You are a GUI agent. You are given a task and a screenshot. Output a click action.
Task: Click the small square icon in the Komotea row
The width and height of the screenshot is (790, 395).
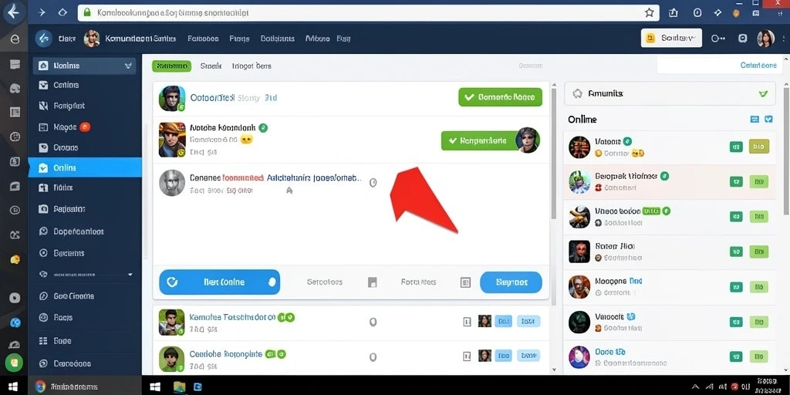click(x=467, y=322)
